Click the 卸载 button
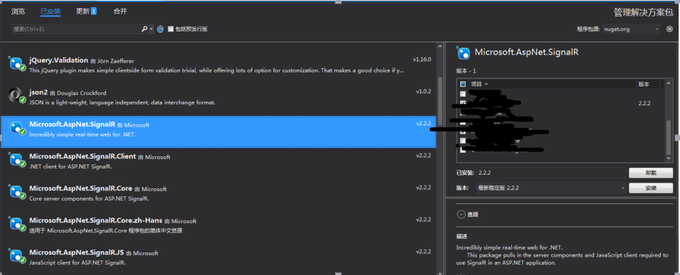This screenshot has width=680, height=275. (x=651, y=173)
